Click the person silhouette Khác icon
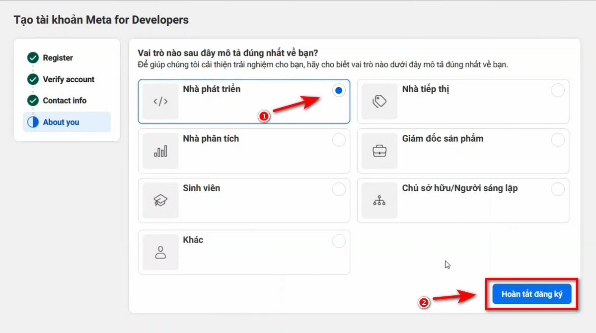The height and width of the screenshot is (333, 596). click(x=160, y=252)
